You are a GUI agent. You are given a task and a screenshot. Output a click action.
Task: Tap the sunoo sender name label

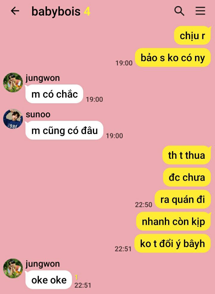click(38, 114)
